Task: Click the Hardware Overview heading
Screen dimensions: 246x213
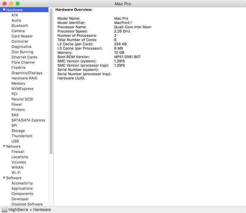Action: [x=74, y=10]
